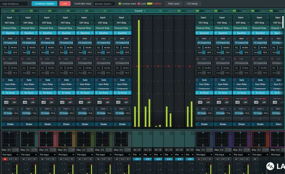The height and width of the screenshot is (174, 285).
Task: Toggle Gain Rider power icon on third channel
Action: (41, 84)
